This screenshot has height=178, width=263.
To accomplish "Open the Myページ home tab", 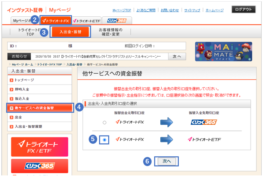I will click(22, 21).
